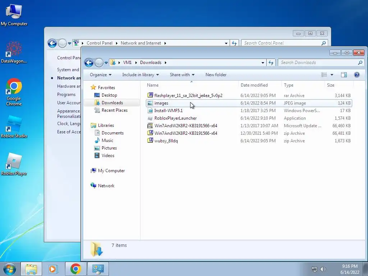Image resolution: width=368 pixels, height=276 pixels.
Task: Expand arrow after Downloads in breadcrumb
Action: click(166, 63)
